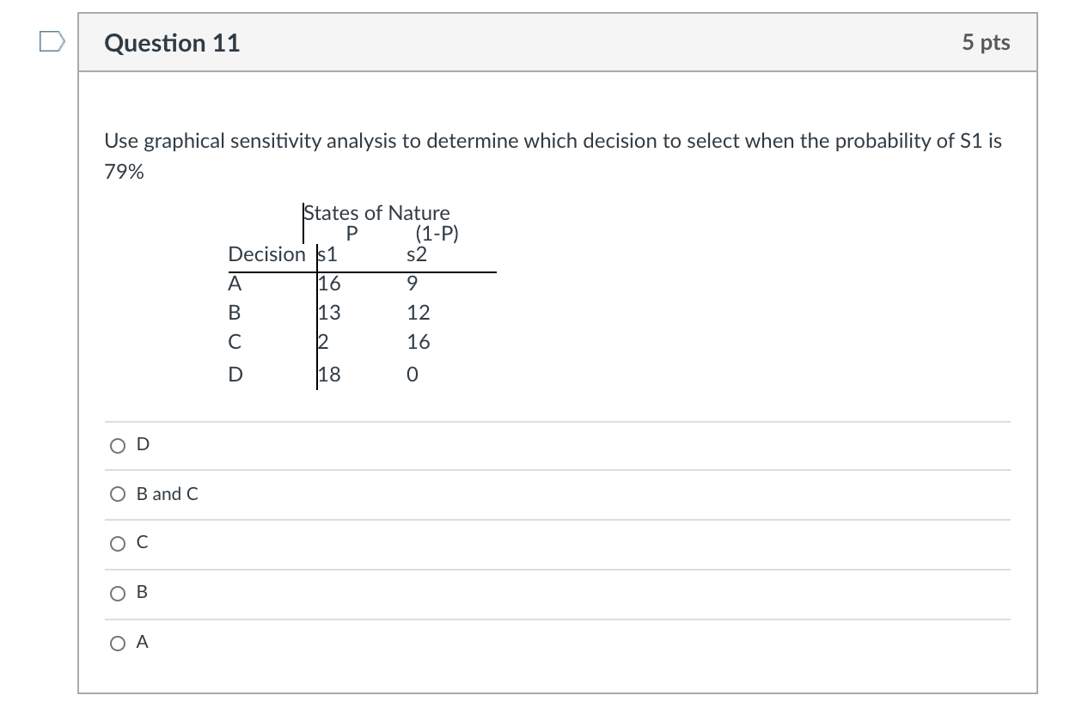1076x720 pixels.
Task: Click the answer label text C
Action: 144,542
